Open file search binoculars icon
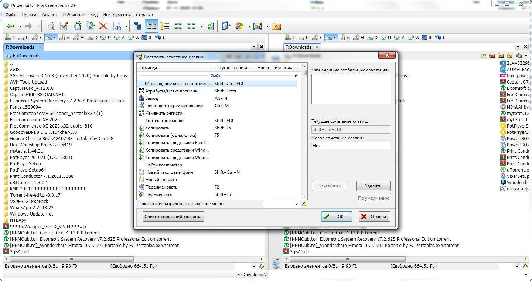532x281 pixels. (117, 26)
